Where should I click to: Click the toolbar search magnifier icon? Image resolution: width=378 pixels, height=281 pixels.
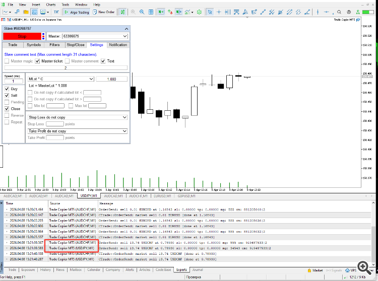pyautogui.click(x=339, y=12)
